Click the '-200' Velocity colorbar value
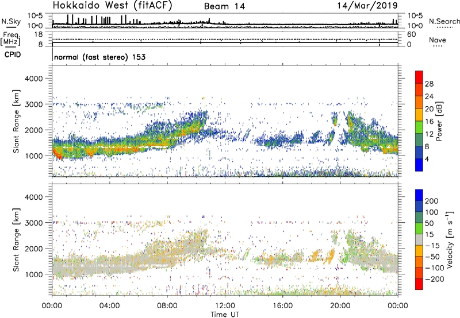Image resolution: width=460 pixels, height=318 pixels. [434, 279]
